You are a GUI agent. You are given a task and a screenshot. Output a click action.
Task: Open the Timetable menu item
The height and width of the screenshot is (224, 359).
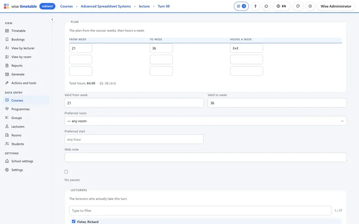(x=26, y=30)
